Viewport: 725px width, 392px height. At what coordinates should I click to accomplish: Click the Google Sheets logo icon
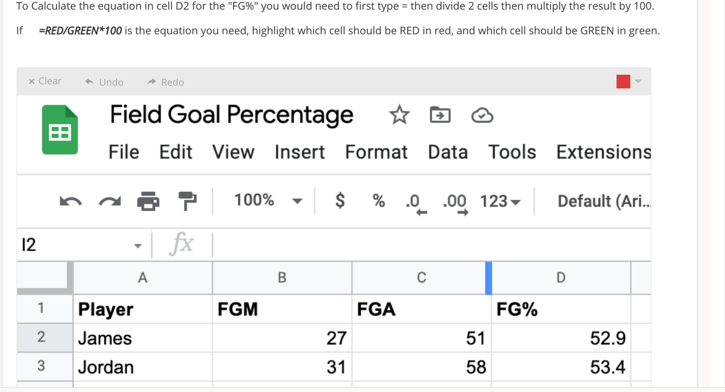[x=60, y=130]
